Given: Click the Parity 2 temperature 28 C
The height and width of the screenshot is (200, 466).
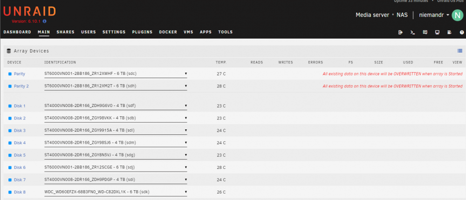Looking at the screenshot, I should (221, 87).
